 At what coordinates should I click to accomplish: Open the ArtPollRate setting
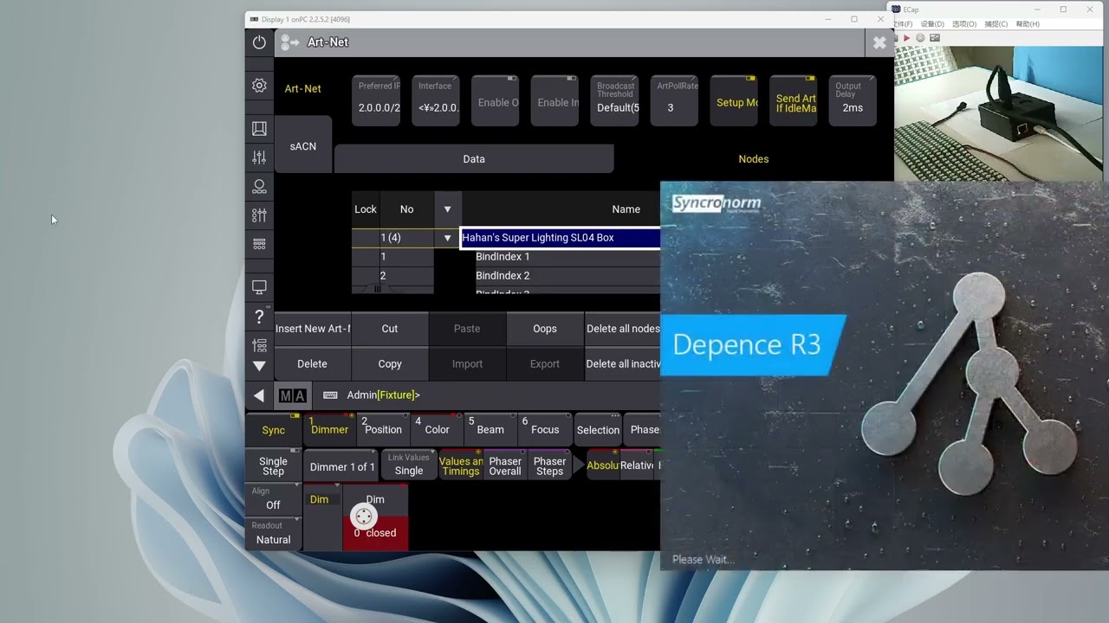click(x=674, y=101)
